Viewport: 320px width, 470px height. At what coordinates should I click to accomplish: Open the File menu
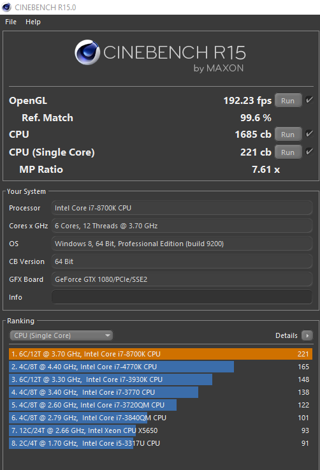point(11,22)
